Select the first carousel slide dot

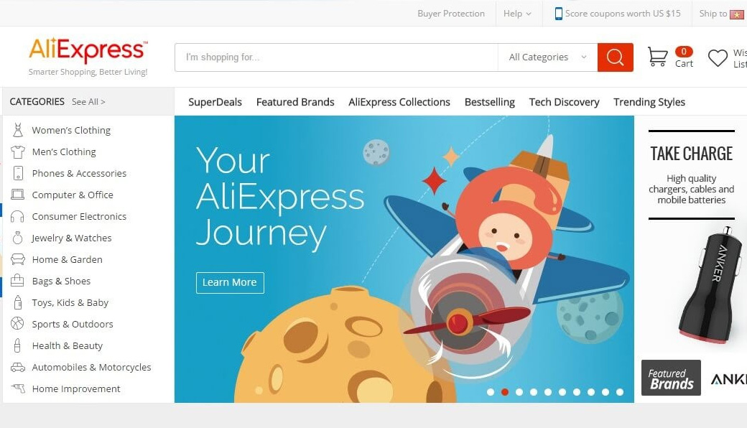(x=490, y=392)
